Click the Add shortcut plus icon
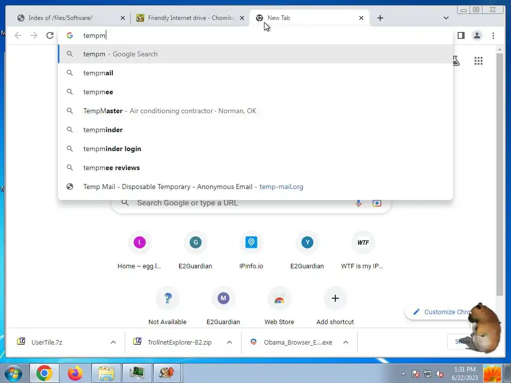 pos(335,298)
